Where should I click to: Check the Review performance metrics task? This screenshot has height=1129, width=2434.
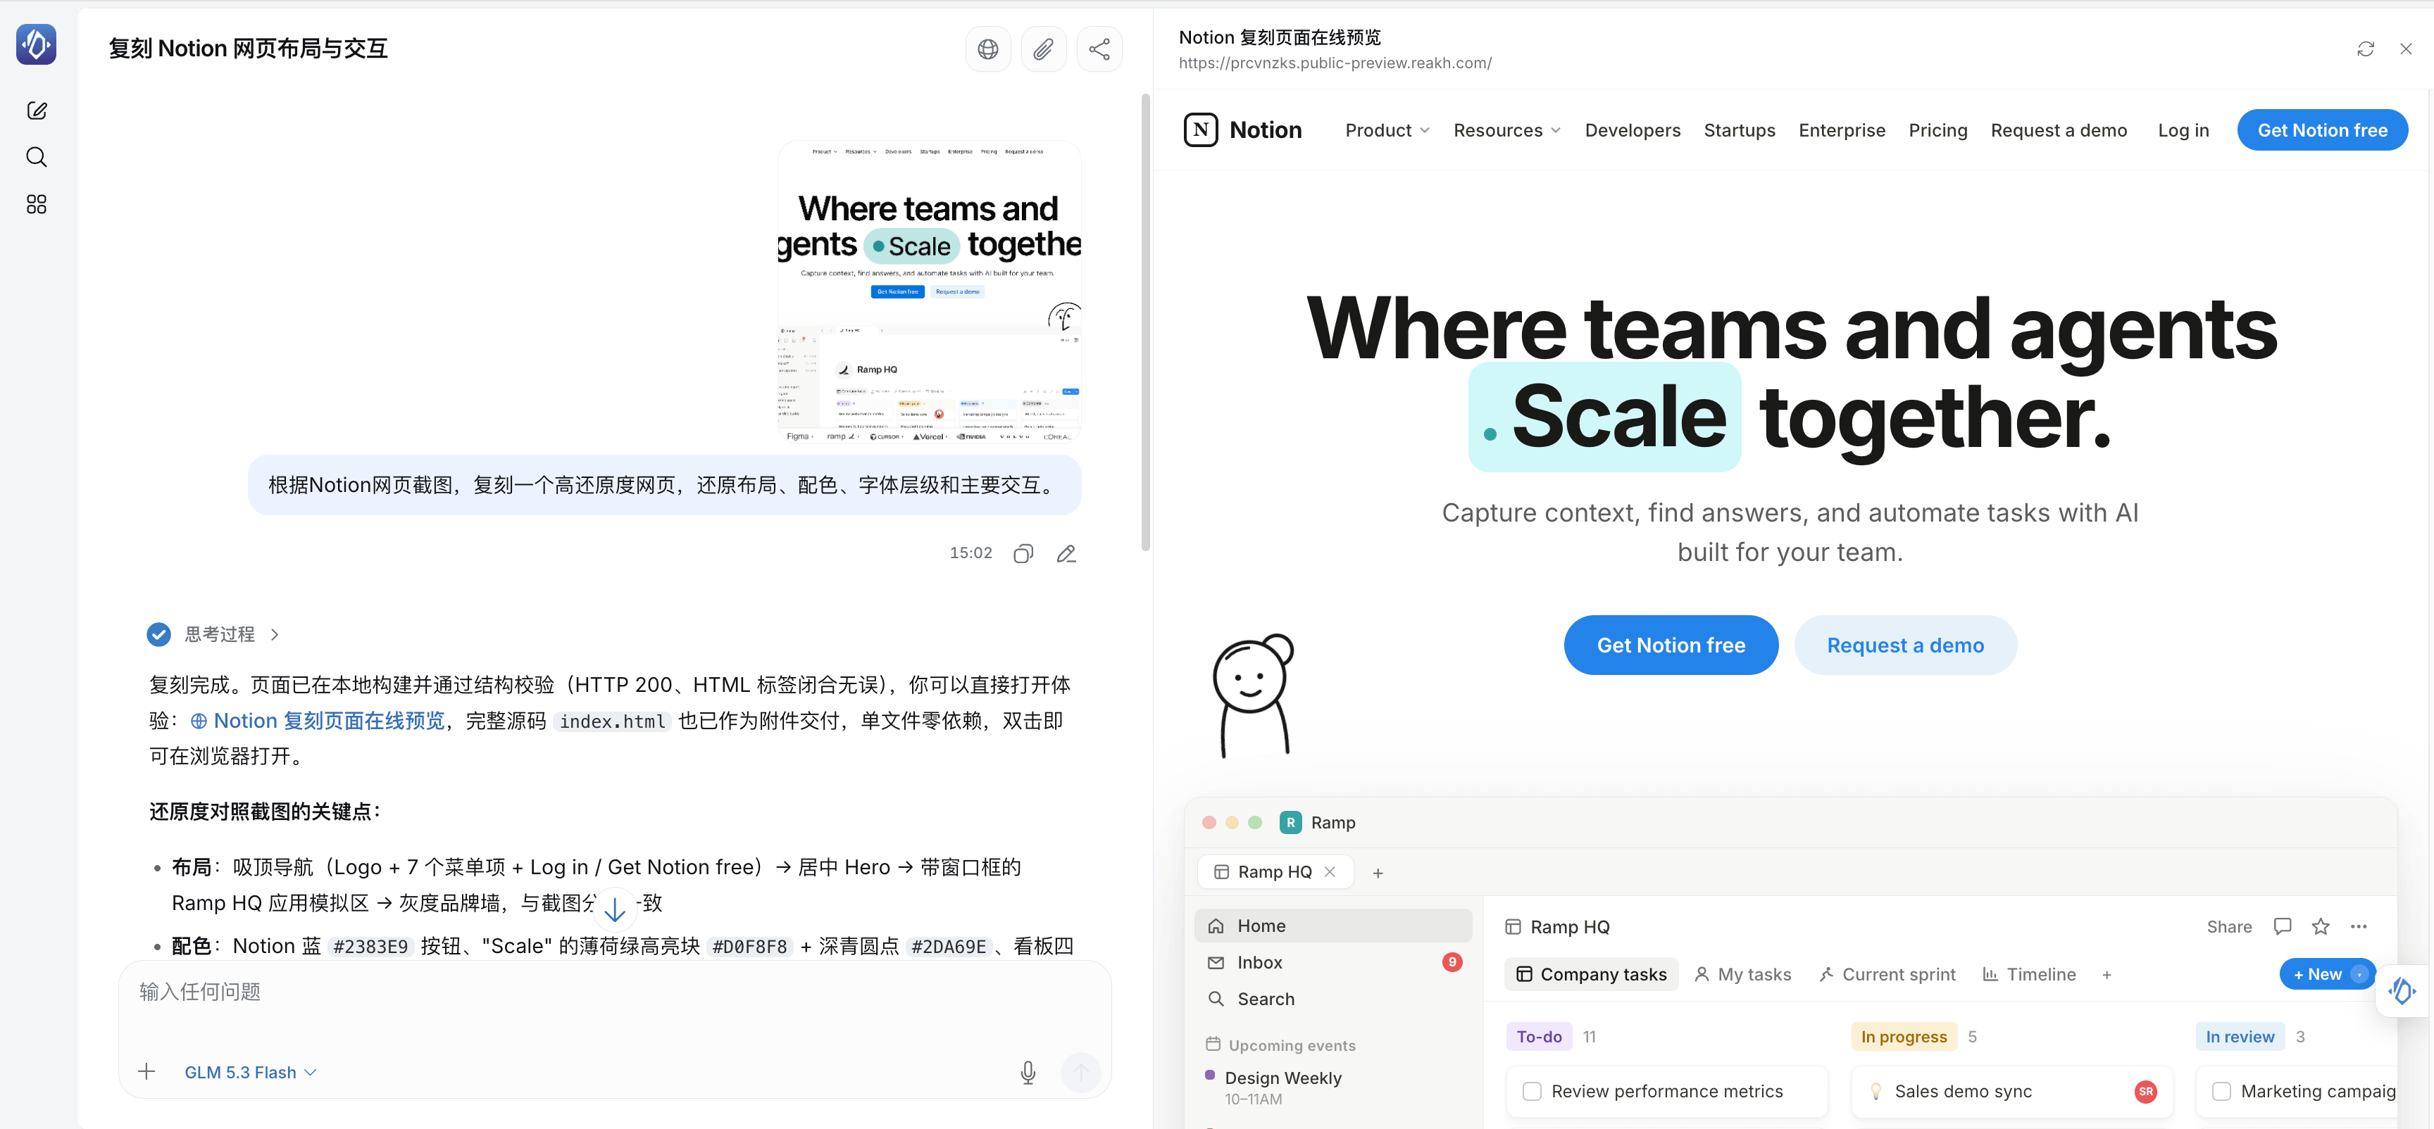[x=1532, y=1091]
